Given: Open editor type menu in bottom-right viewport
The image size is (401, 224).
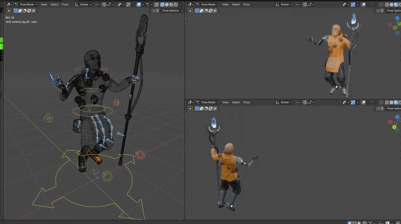Looking at the screenshot, I should [190, 102].
